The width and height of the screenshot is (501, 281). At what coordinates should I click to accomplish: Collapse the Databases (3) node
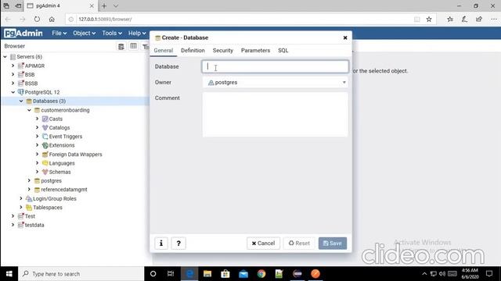pos(21,101)
